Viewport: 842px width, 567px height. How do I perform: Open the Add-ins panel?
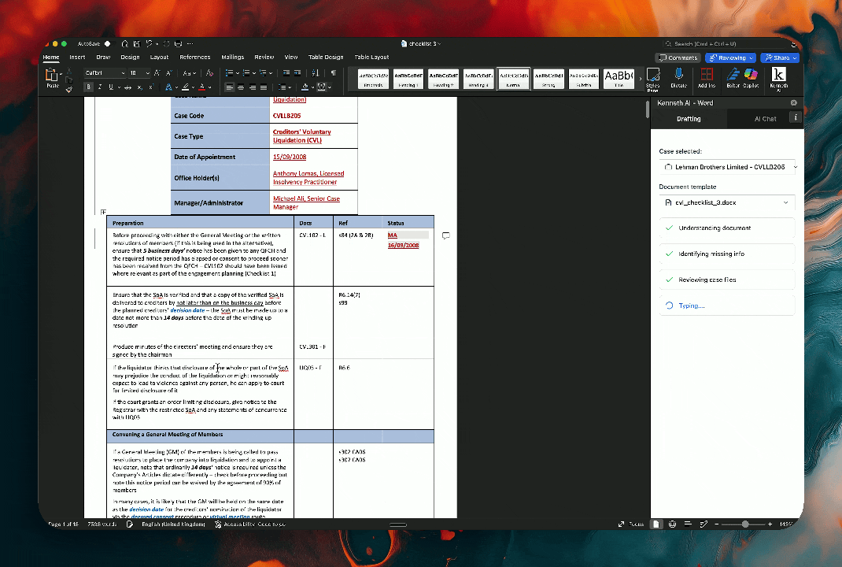click(x=707, y=79)
